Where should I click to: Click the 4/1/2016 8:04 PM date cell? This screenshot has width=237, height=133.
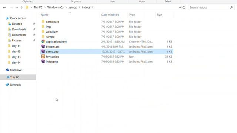(112, 47)
